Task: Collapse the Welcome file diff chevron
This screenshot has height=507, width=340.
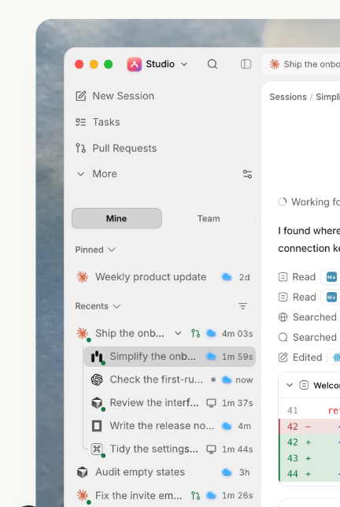Action: 290,385
